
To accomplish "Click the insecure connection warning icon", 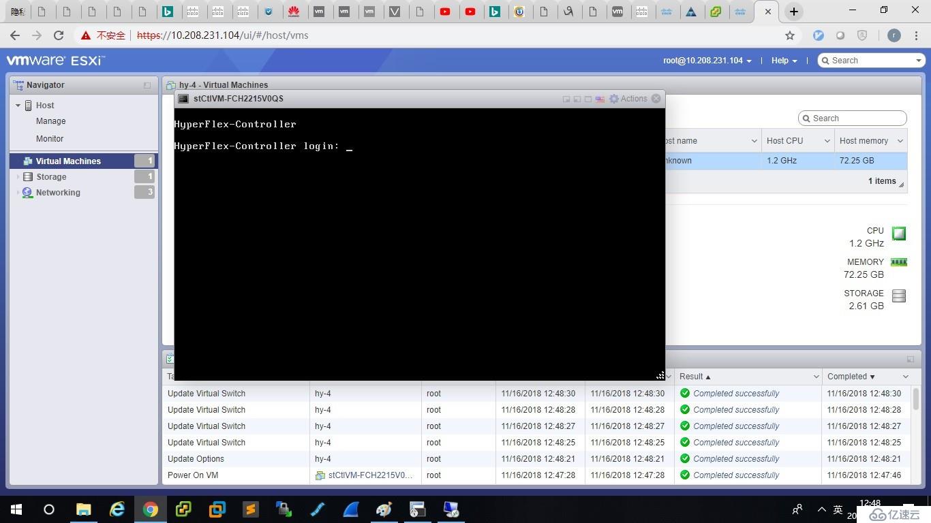I will point(86,35).
